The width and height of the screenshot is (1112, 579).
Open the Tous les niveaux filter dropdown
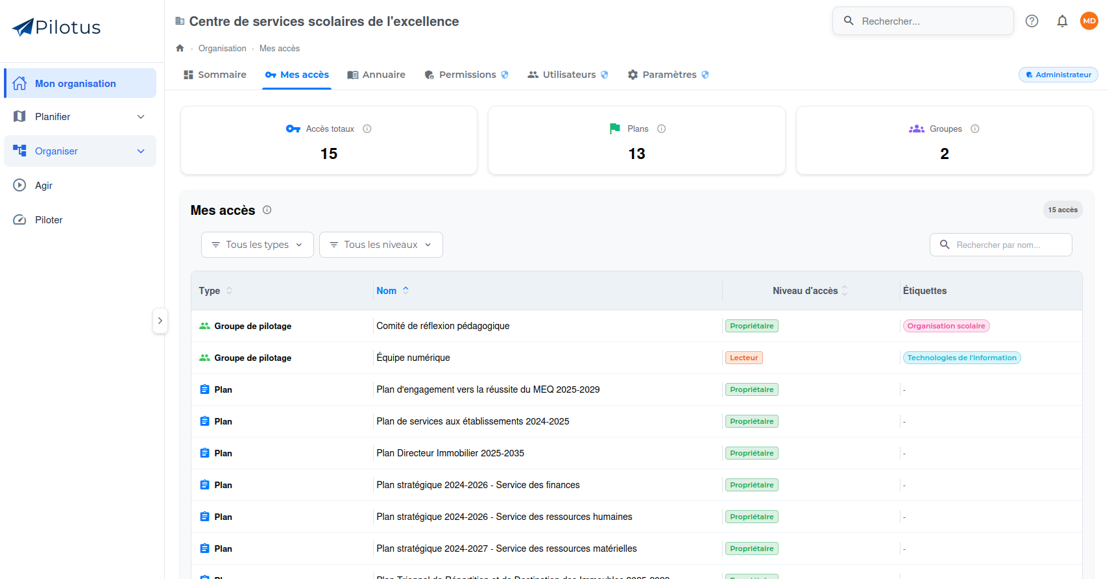381,245
